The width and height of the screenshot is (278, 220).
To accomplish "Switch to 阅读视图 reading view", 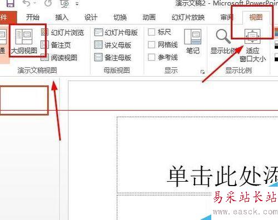I will (59, 58).
